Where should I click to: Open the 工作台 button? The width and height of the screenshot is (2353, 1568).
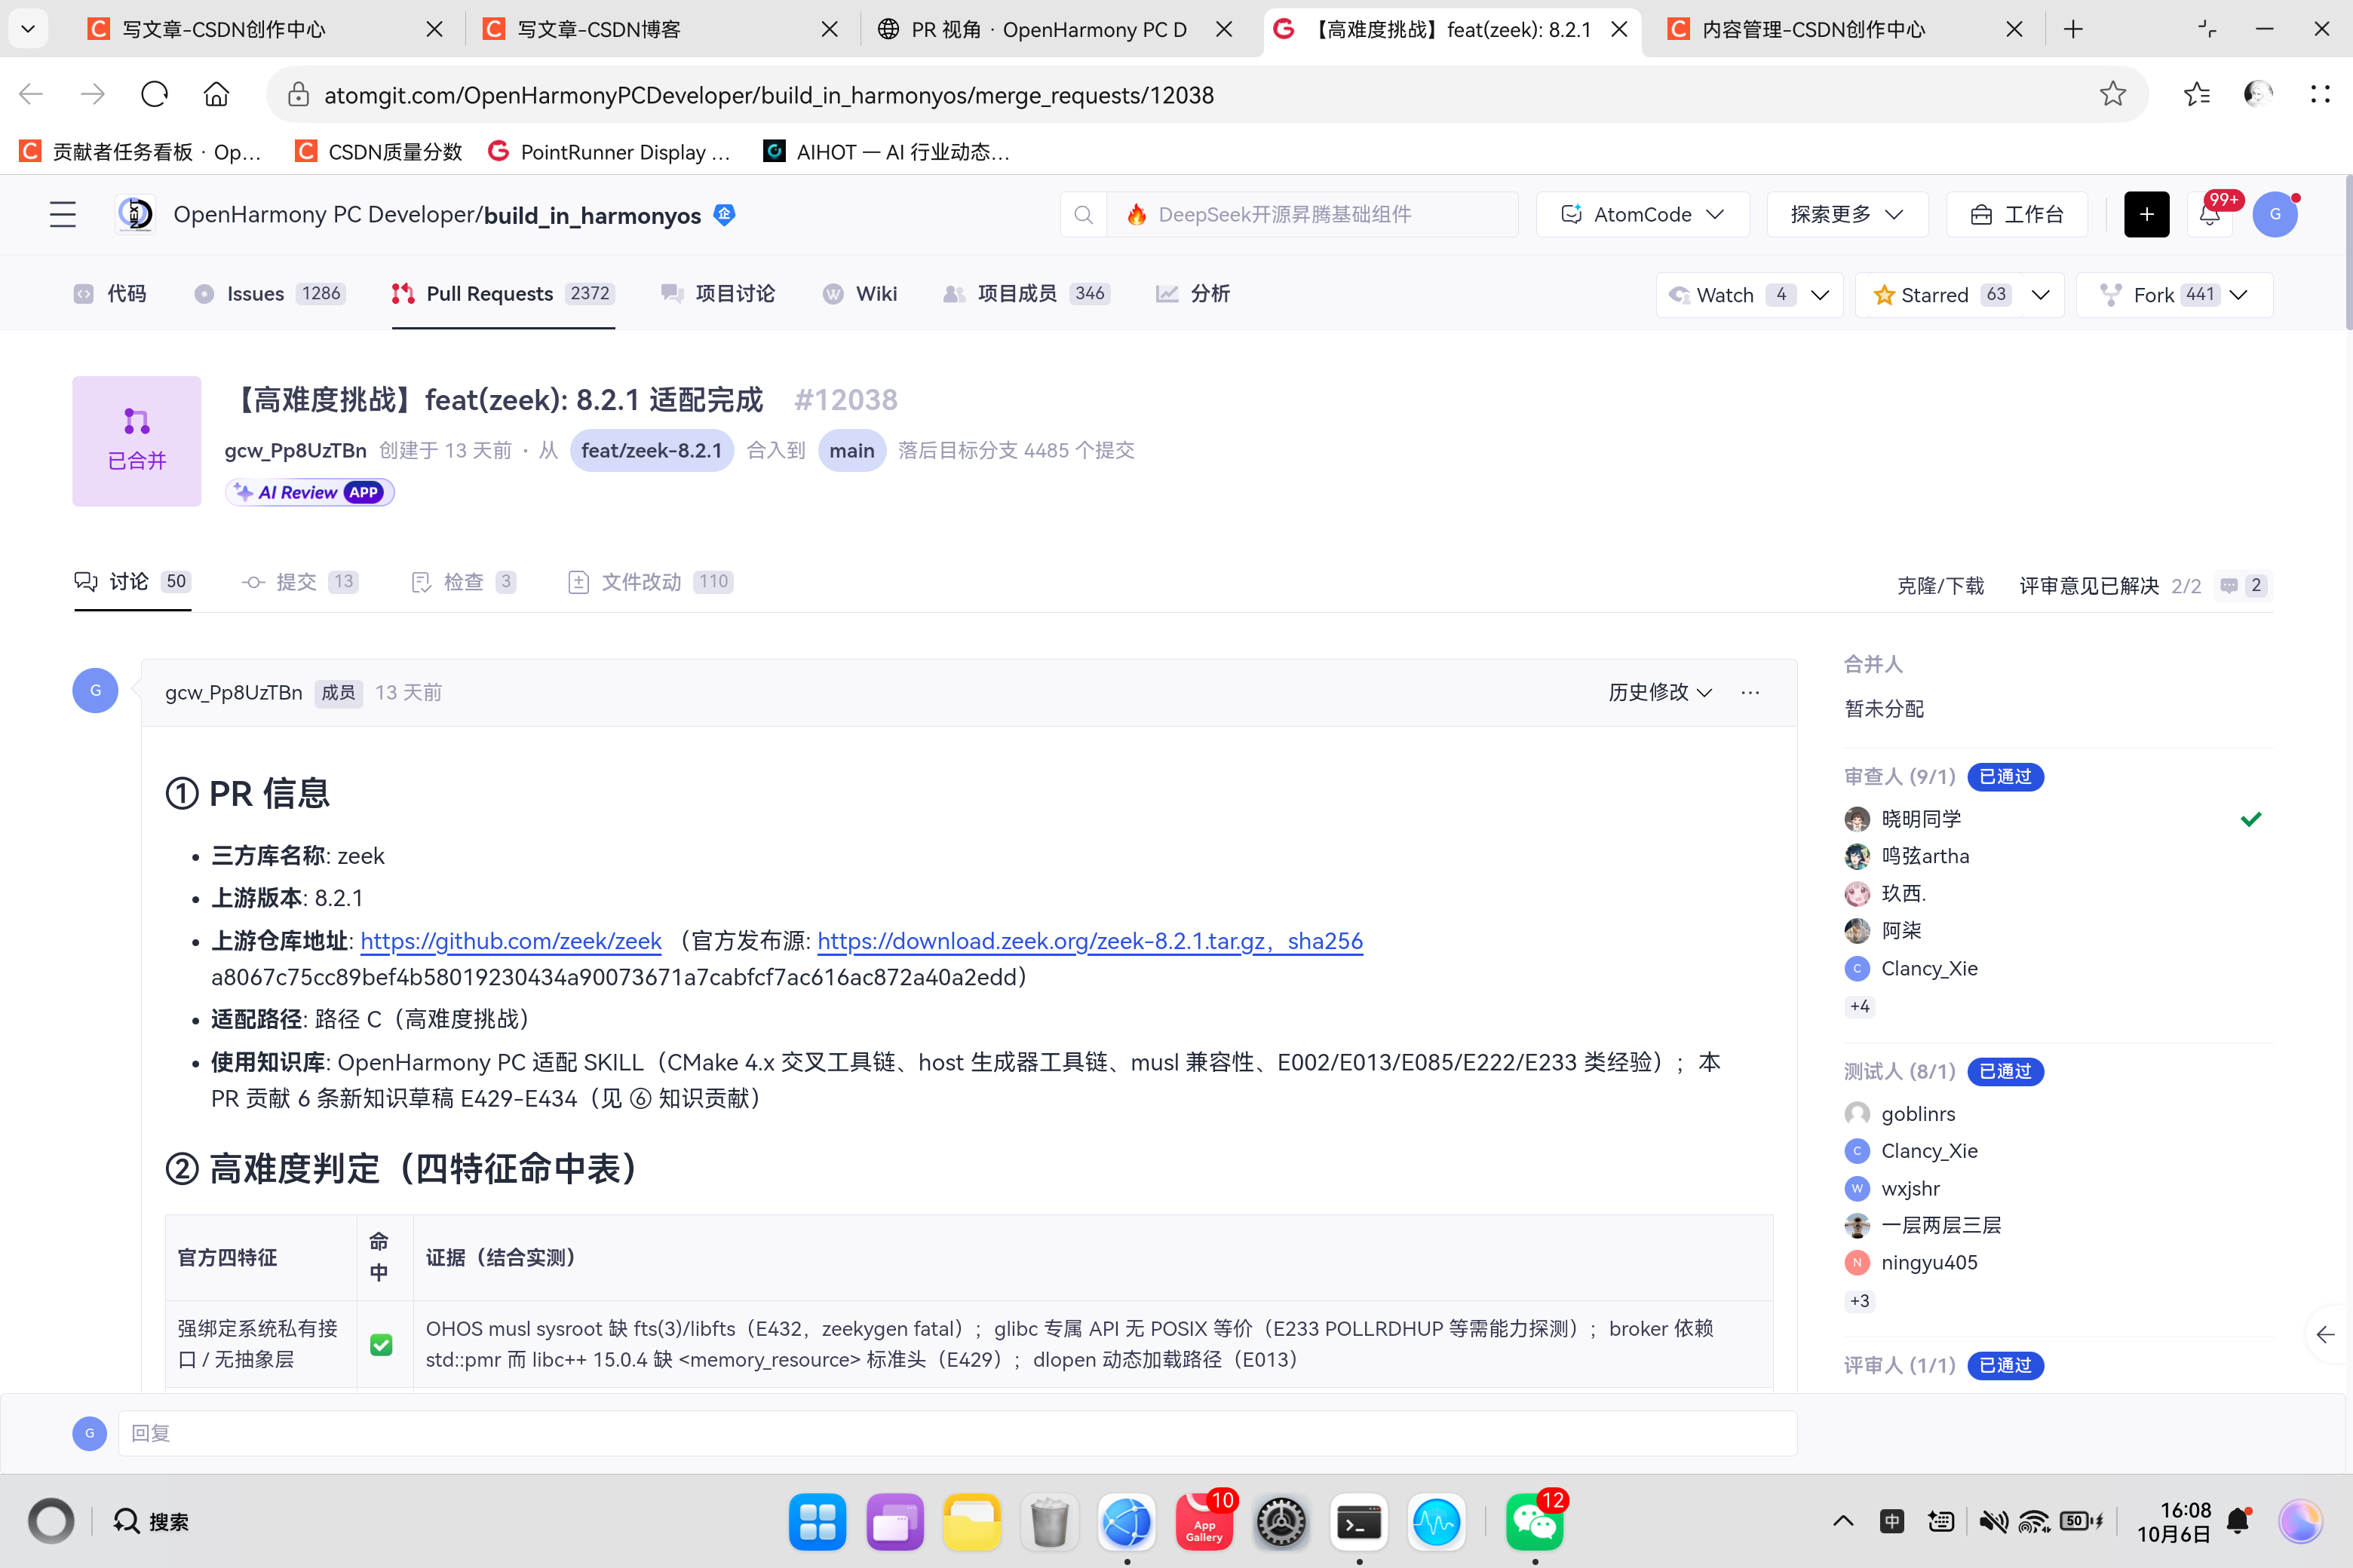(x=2017, y=214)
